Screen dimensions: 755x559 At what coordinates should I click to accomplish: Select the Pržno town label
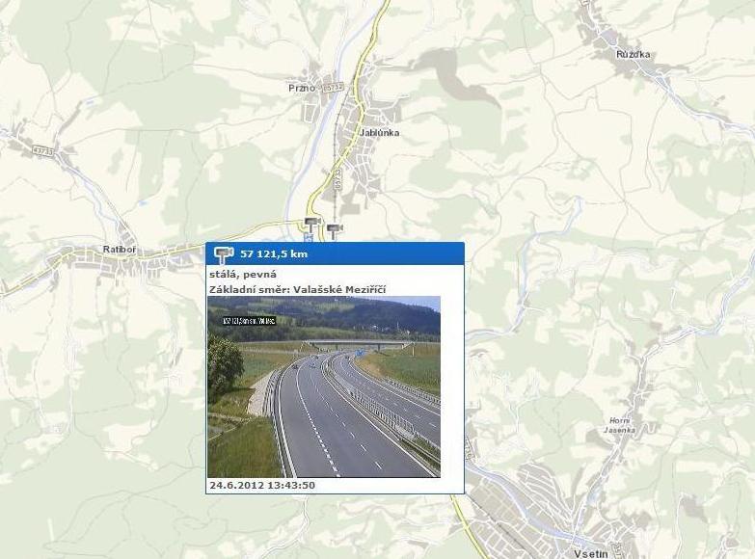pyautogui.click(x=302, y=88)
